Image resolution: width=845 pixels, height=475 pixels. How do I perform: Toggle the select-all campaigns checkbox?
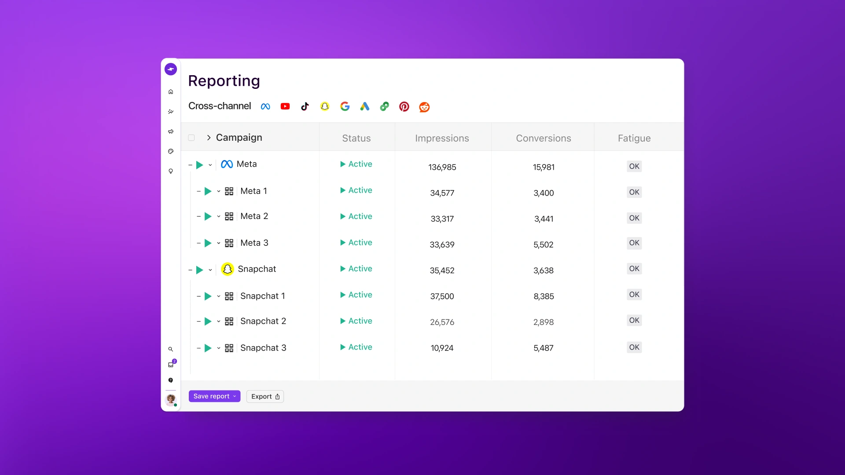tap(191, 138)
